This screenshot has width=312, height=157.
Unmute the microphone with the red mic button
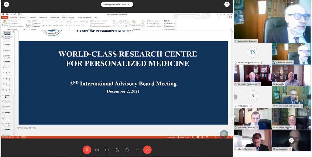pos(87,150)
